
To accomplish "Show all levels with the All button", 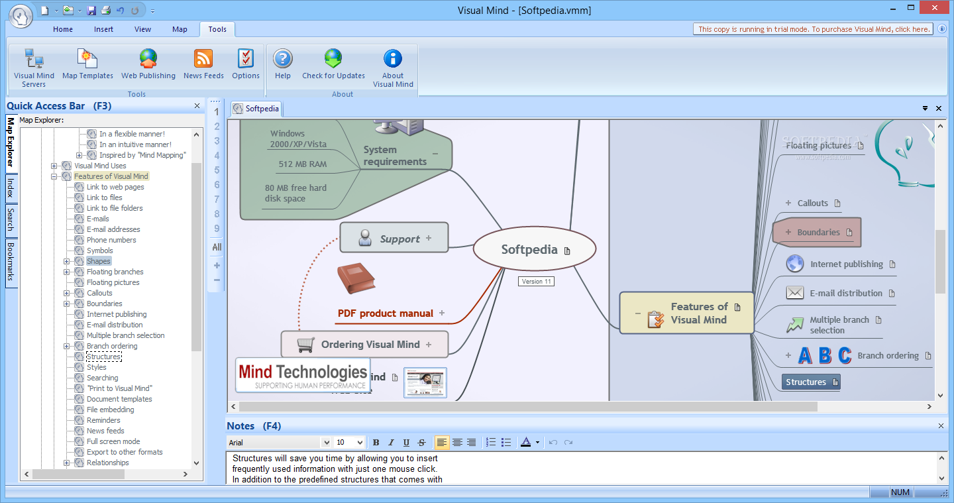I will [217, 247].
